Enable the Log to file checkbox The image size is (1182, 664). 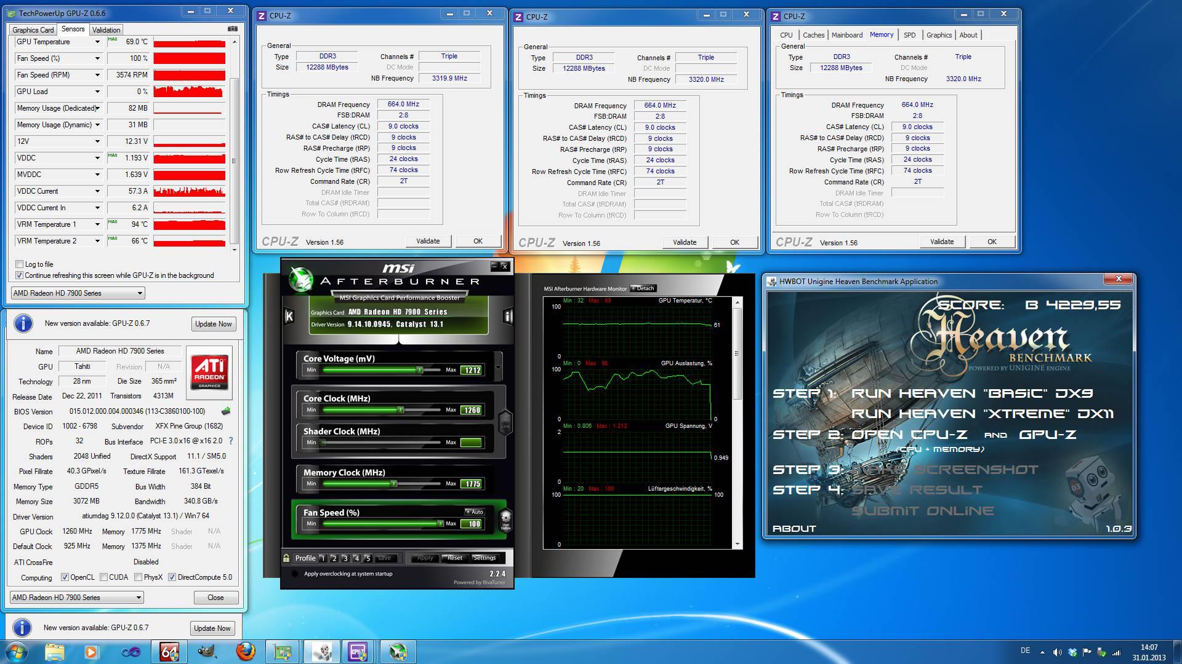19,264
